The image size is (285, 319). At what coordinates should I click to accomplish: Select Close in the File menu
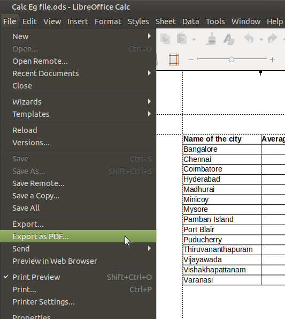78,86
